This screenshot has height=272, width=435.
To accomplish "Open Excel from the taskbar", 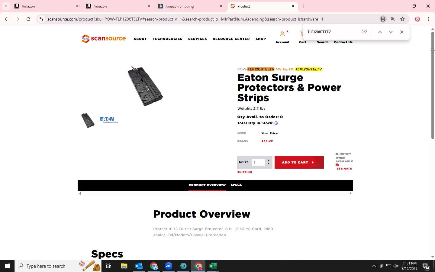I will pos(213,266).
